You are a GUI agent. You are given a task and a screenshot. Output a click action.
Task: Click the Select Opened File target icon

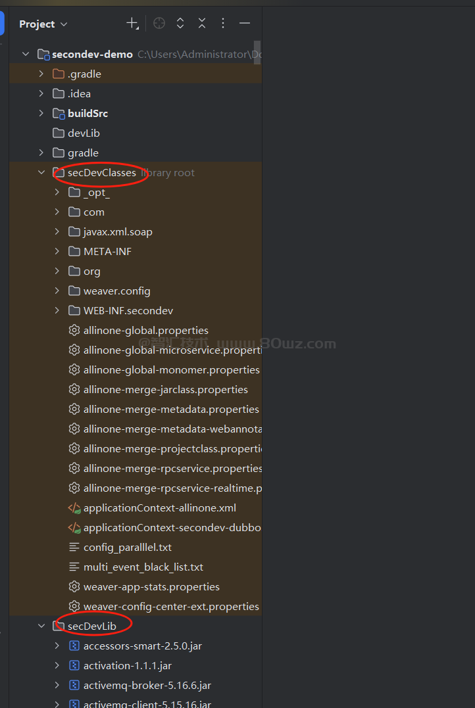(159, 24)
